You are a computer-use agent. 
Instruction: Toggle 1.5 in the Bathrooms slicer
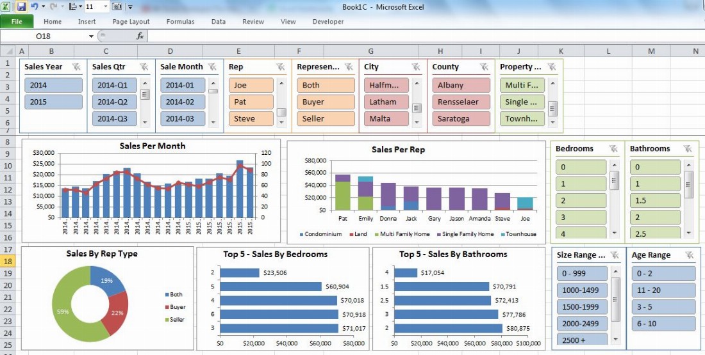655,201
